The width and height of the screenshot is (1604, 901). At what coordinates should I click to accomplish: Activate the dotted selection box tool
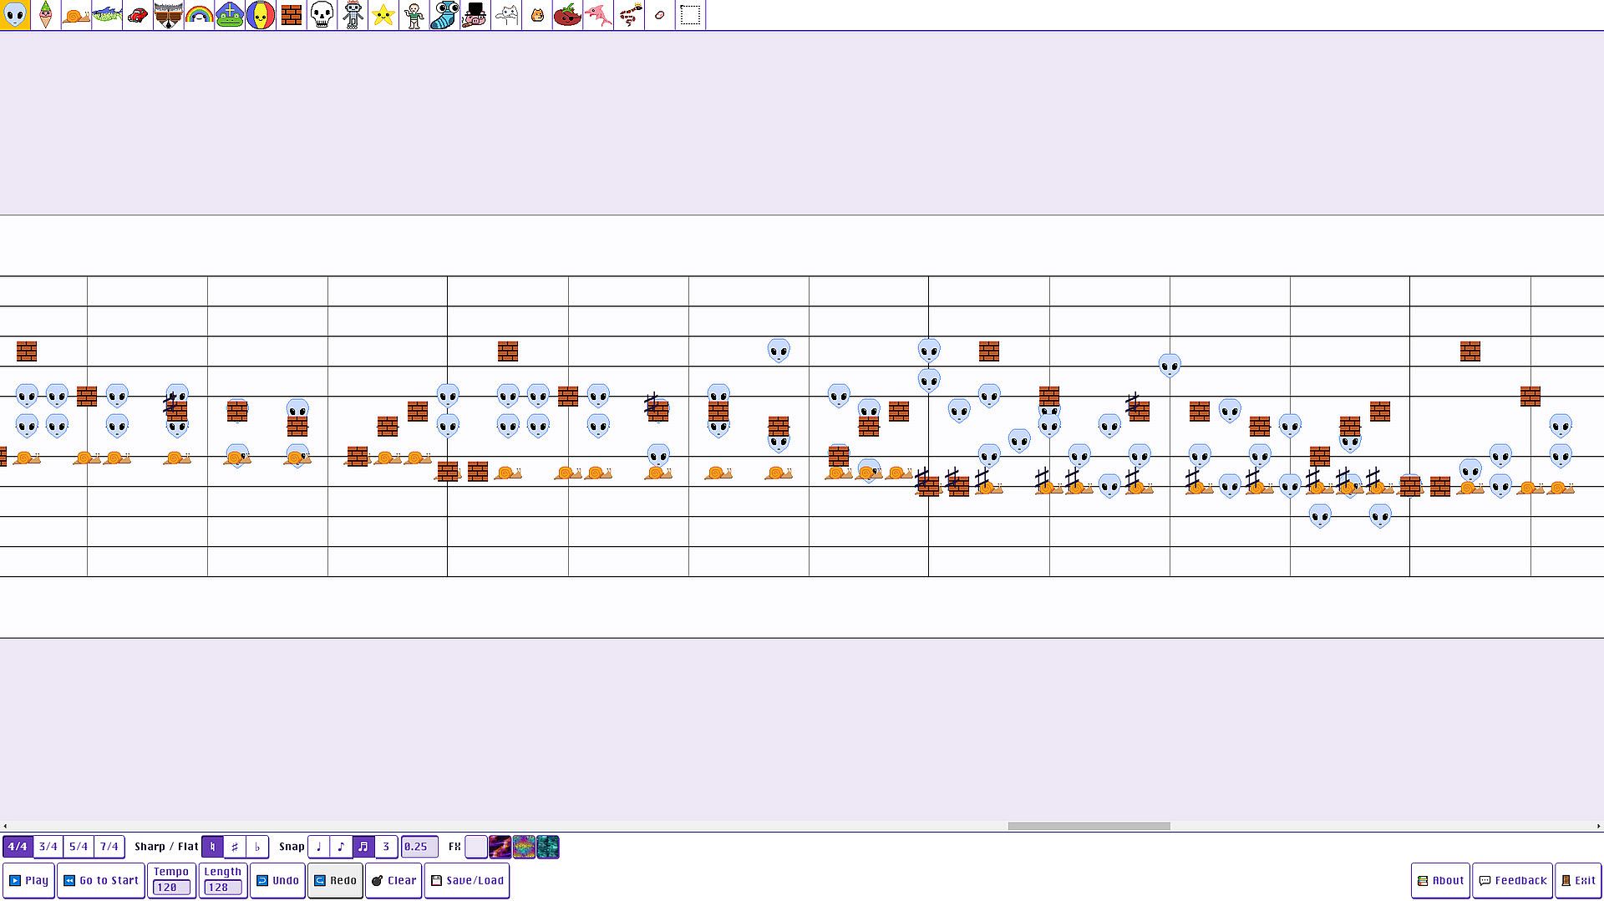point(690,15)
